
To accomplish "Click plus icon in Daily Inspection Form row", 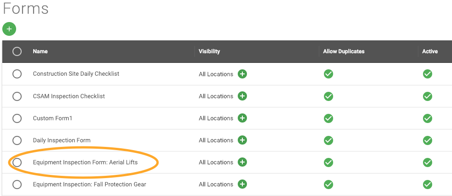I will point(242,140).
